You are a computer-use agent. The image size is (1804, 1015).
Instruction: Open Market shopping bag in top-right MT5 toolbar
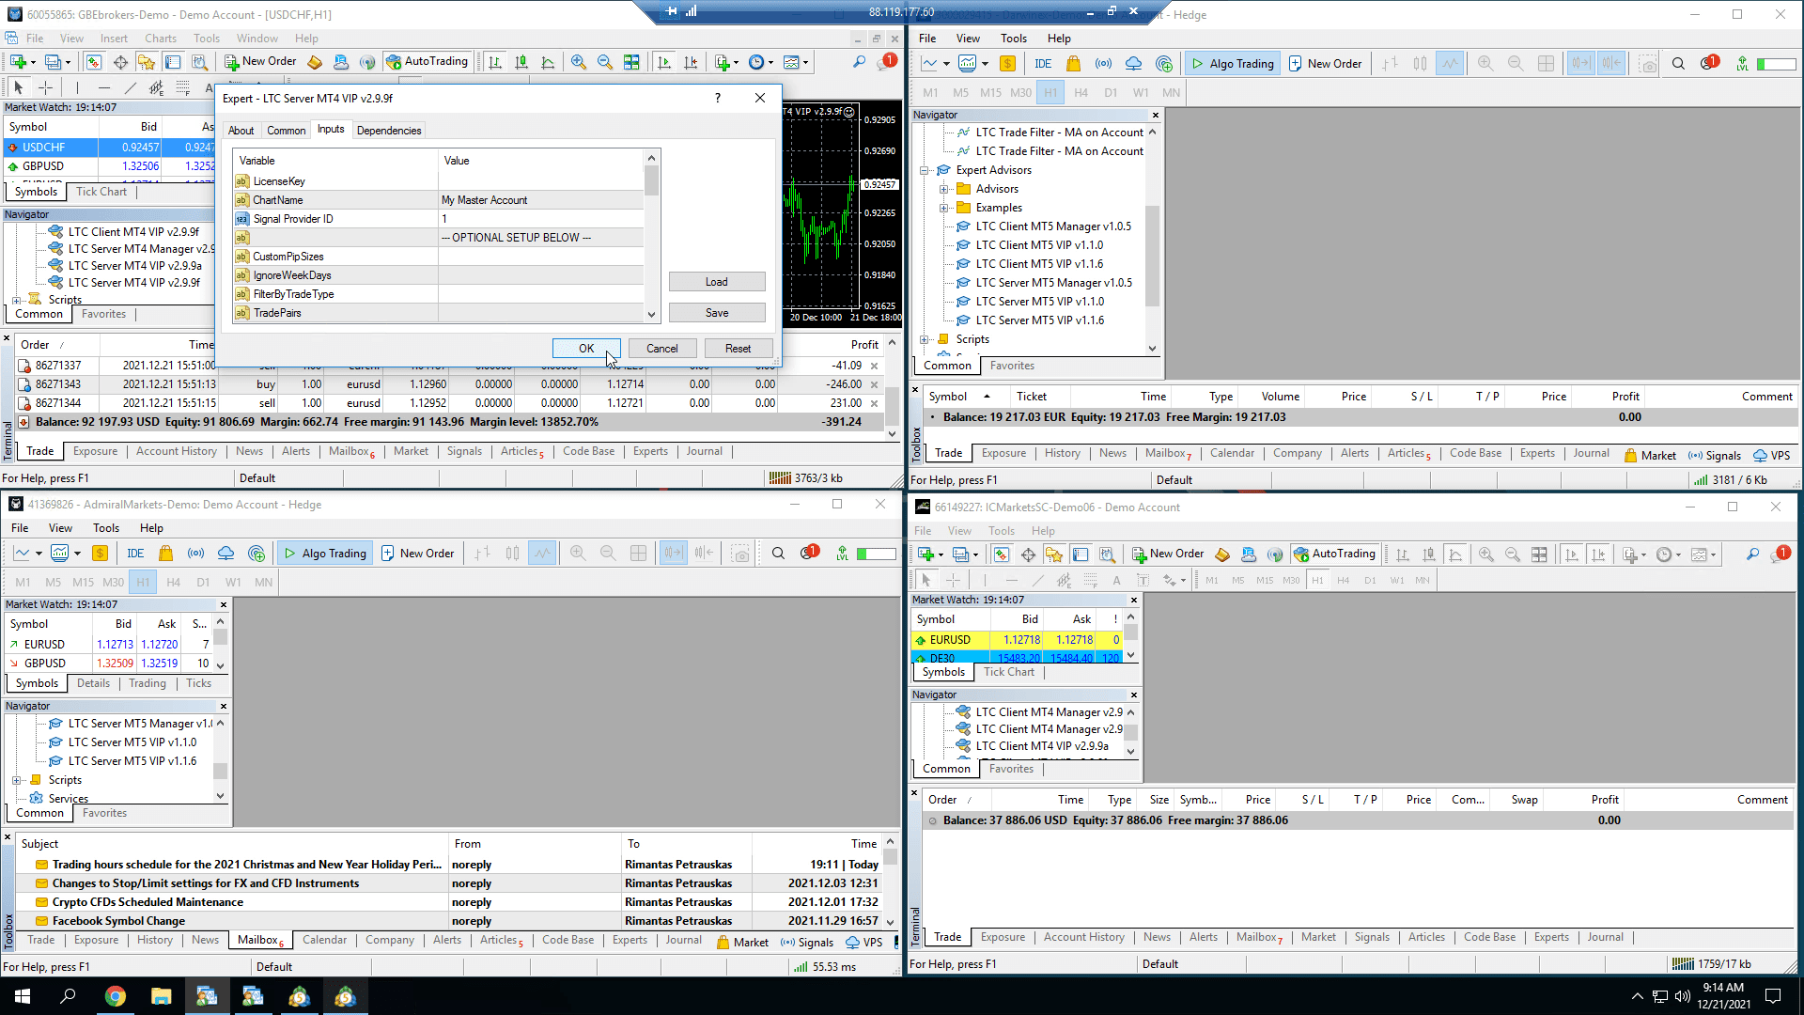click(1073, 64)
